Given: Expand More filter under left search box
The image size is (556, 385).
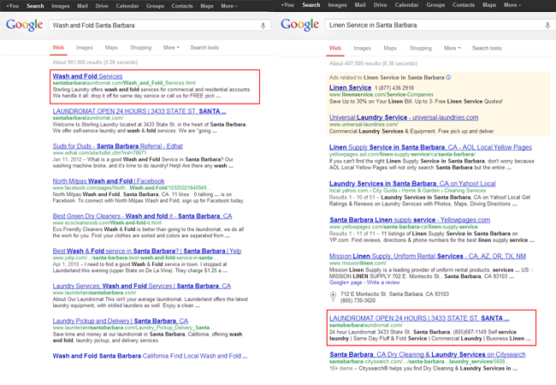Looking at the screenshot, I should (x=171, y=48).
